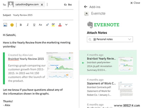Click the Earnings graph description text
This screenshot has height=108, width=144.
coord(27,73)
